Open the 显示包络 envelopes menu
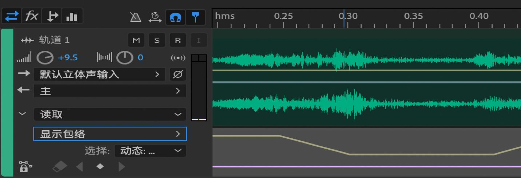Viewport: 521px width, 178px height. click(x=110, y=134)
